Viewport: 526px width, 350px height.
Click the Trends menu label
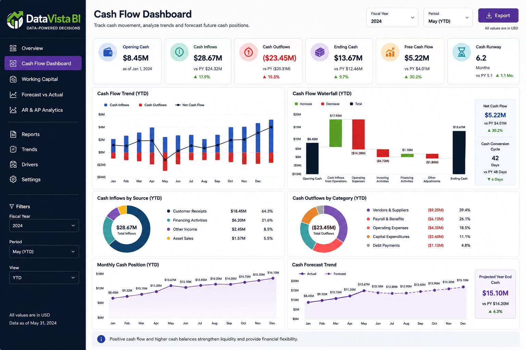[29, 149]
